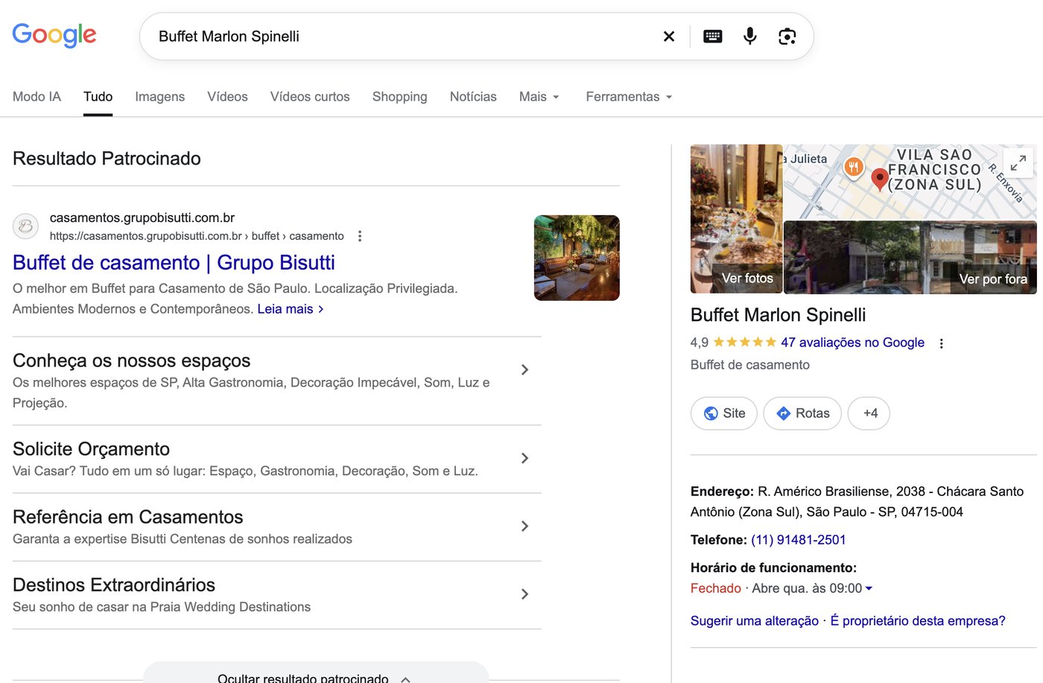
Task: Go to Google homepage via logo
Action: (x=54, y=35)
